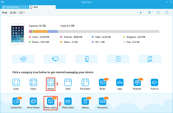Click the Free : 11,5 GB legend text
This screenshot has width=173, height=113.
click(133, 42)
